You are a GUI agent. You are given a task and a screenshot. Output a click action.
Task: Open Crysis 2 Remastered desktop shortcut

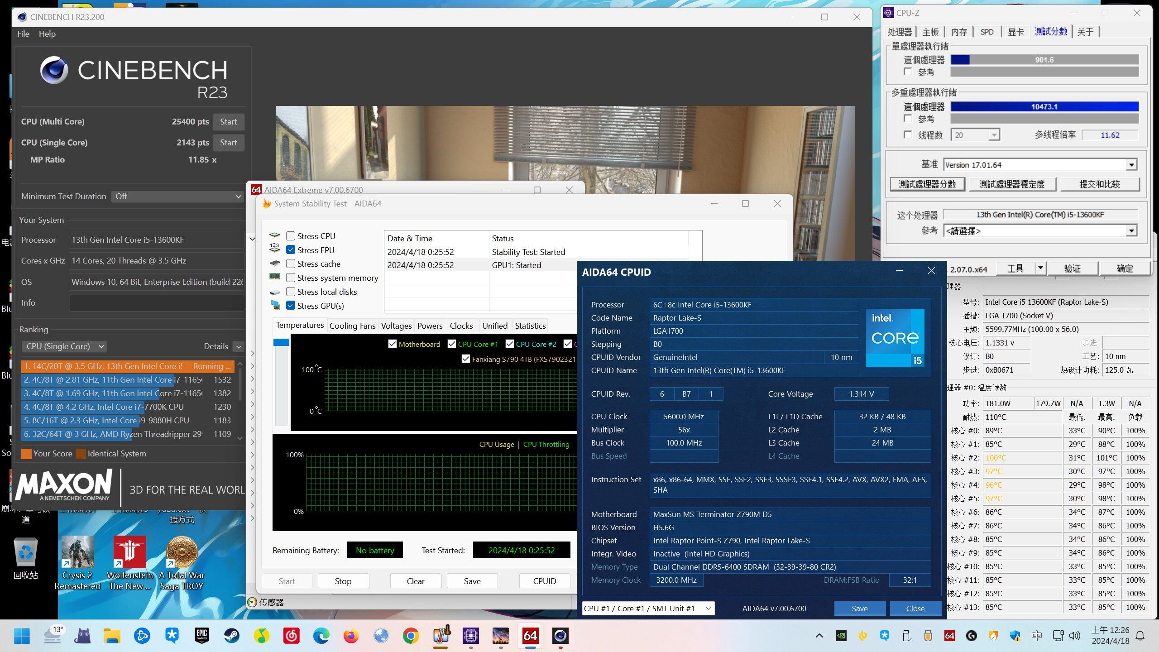(x=77, y=563)
